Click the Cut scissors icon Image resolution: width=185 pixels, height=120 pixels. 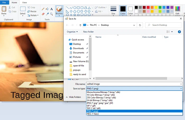(10, 7)
